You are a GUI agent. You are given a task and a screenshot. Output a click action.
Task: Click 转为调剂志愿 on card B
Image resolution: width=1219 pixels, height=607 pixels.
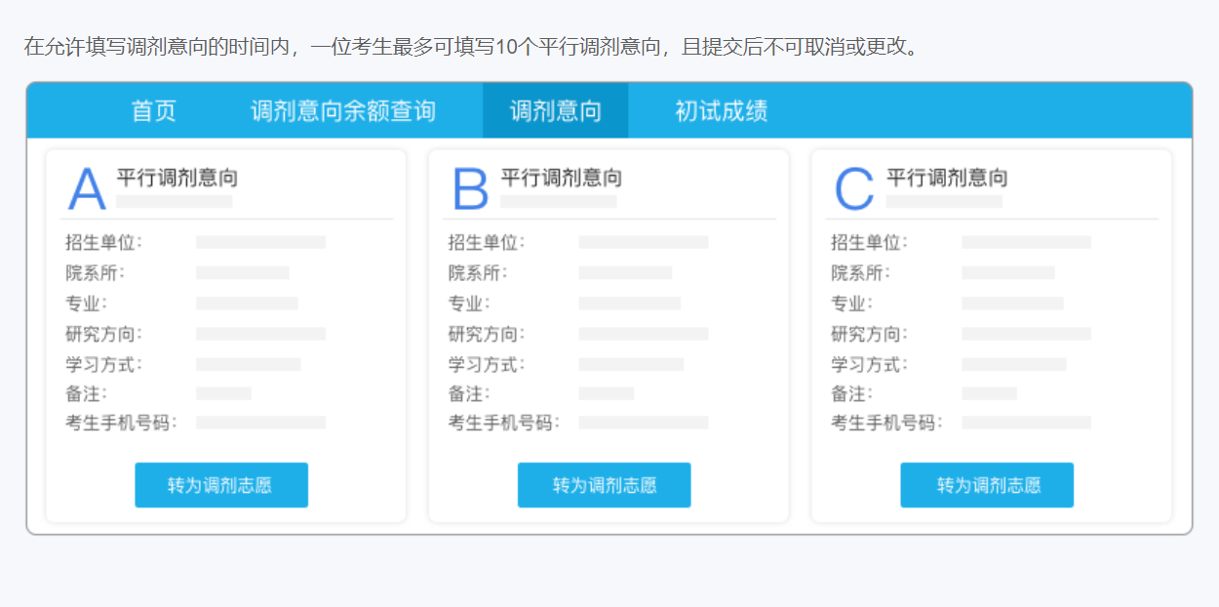(603, 484)
